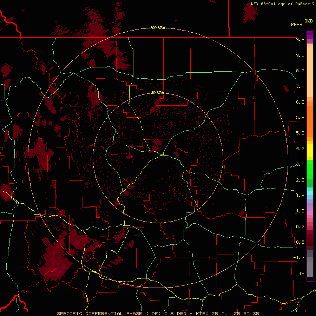The height and width of the screenshot is (316, 316).
Task: Click the 2.6 scale value
Action: click(300, 180)
